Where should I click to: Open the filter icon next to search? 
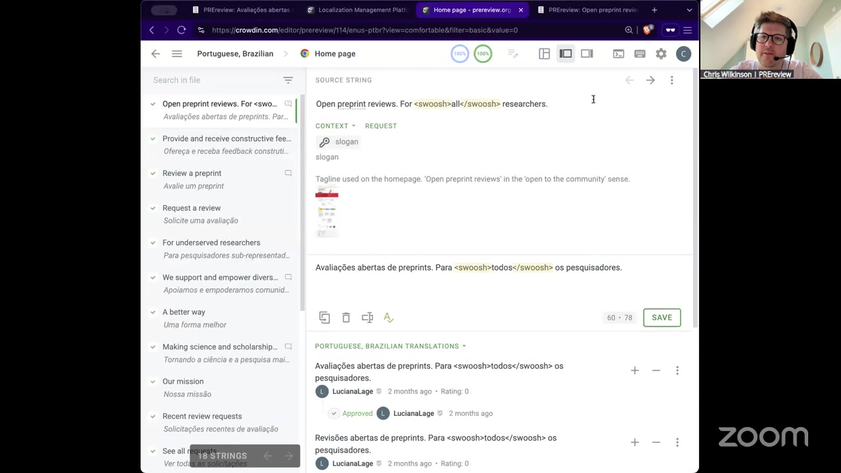point(288,80)
